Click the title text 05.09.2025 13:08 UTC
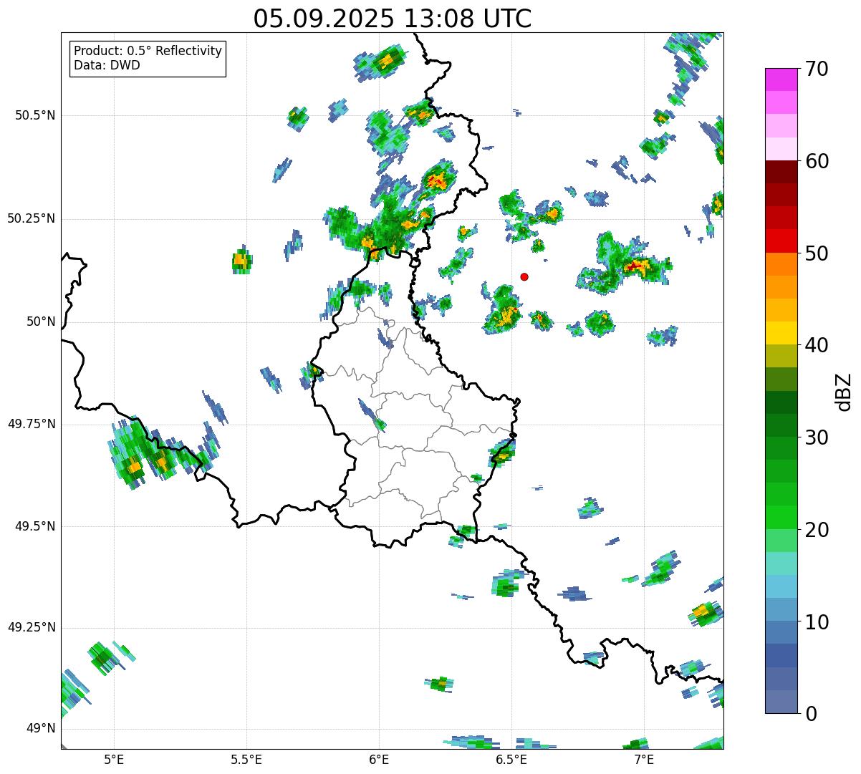This screenshot has height=774, width=861. coord(393,19)
